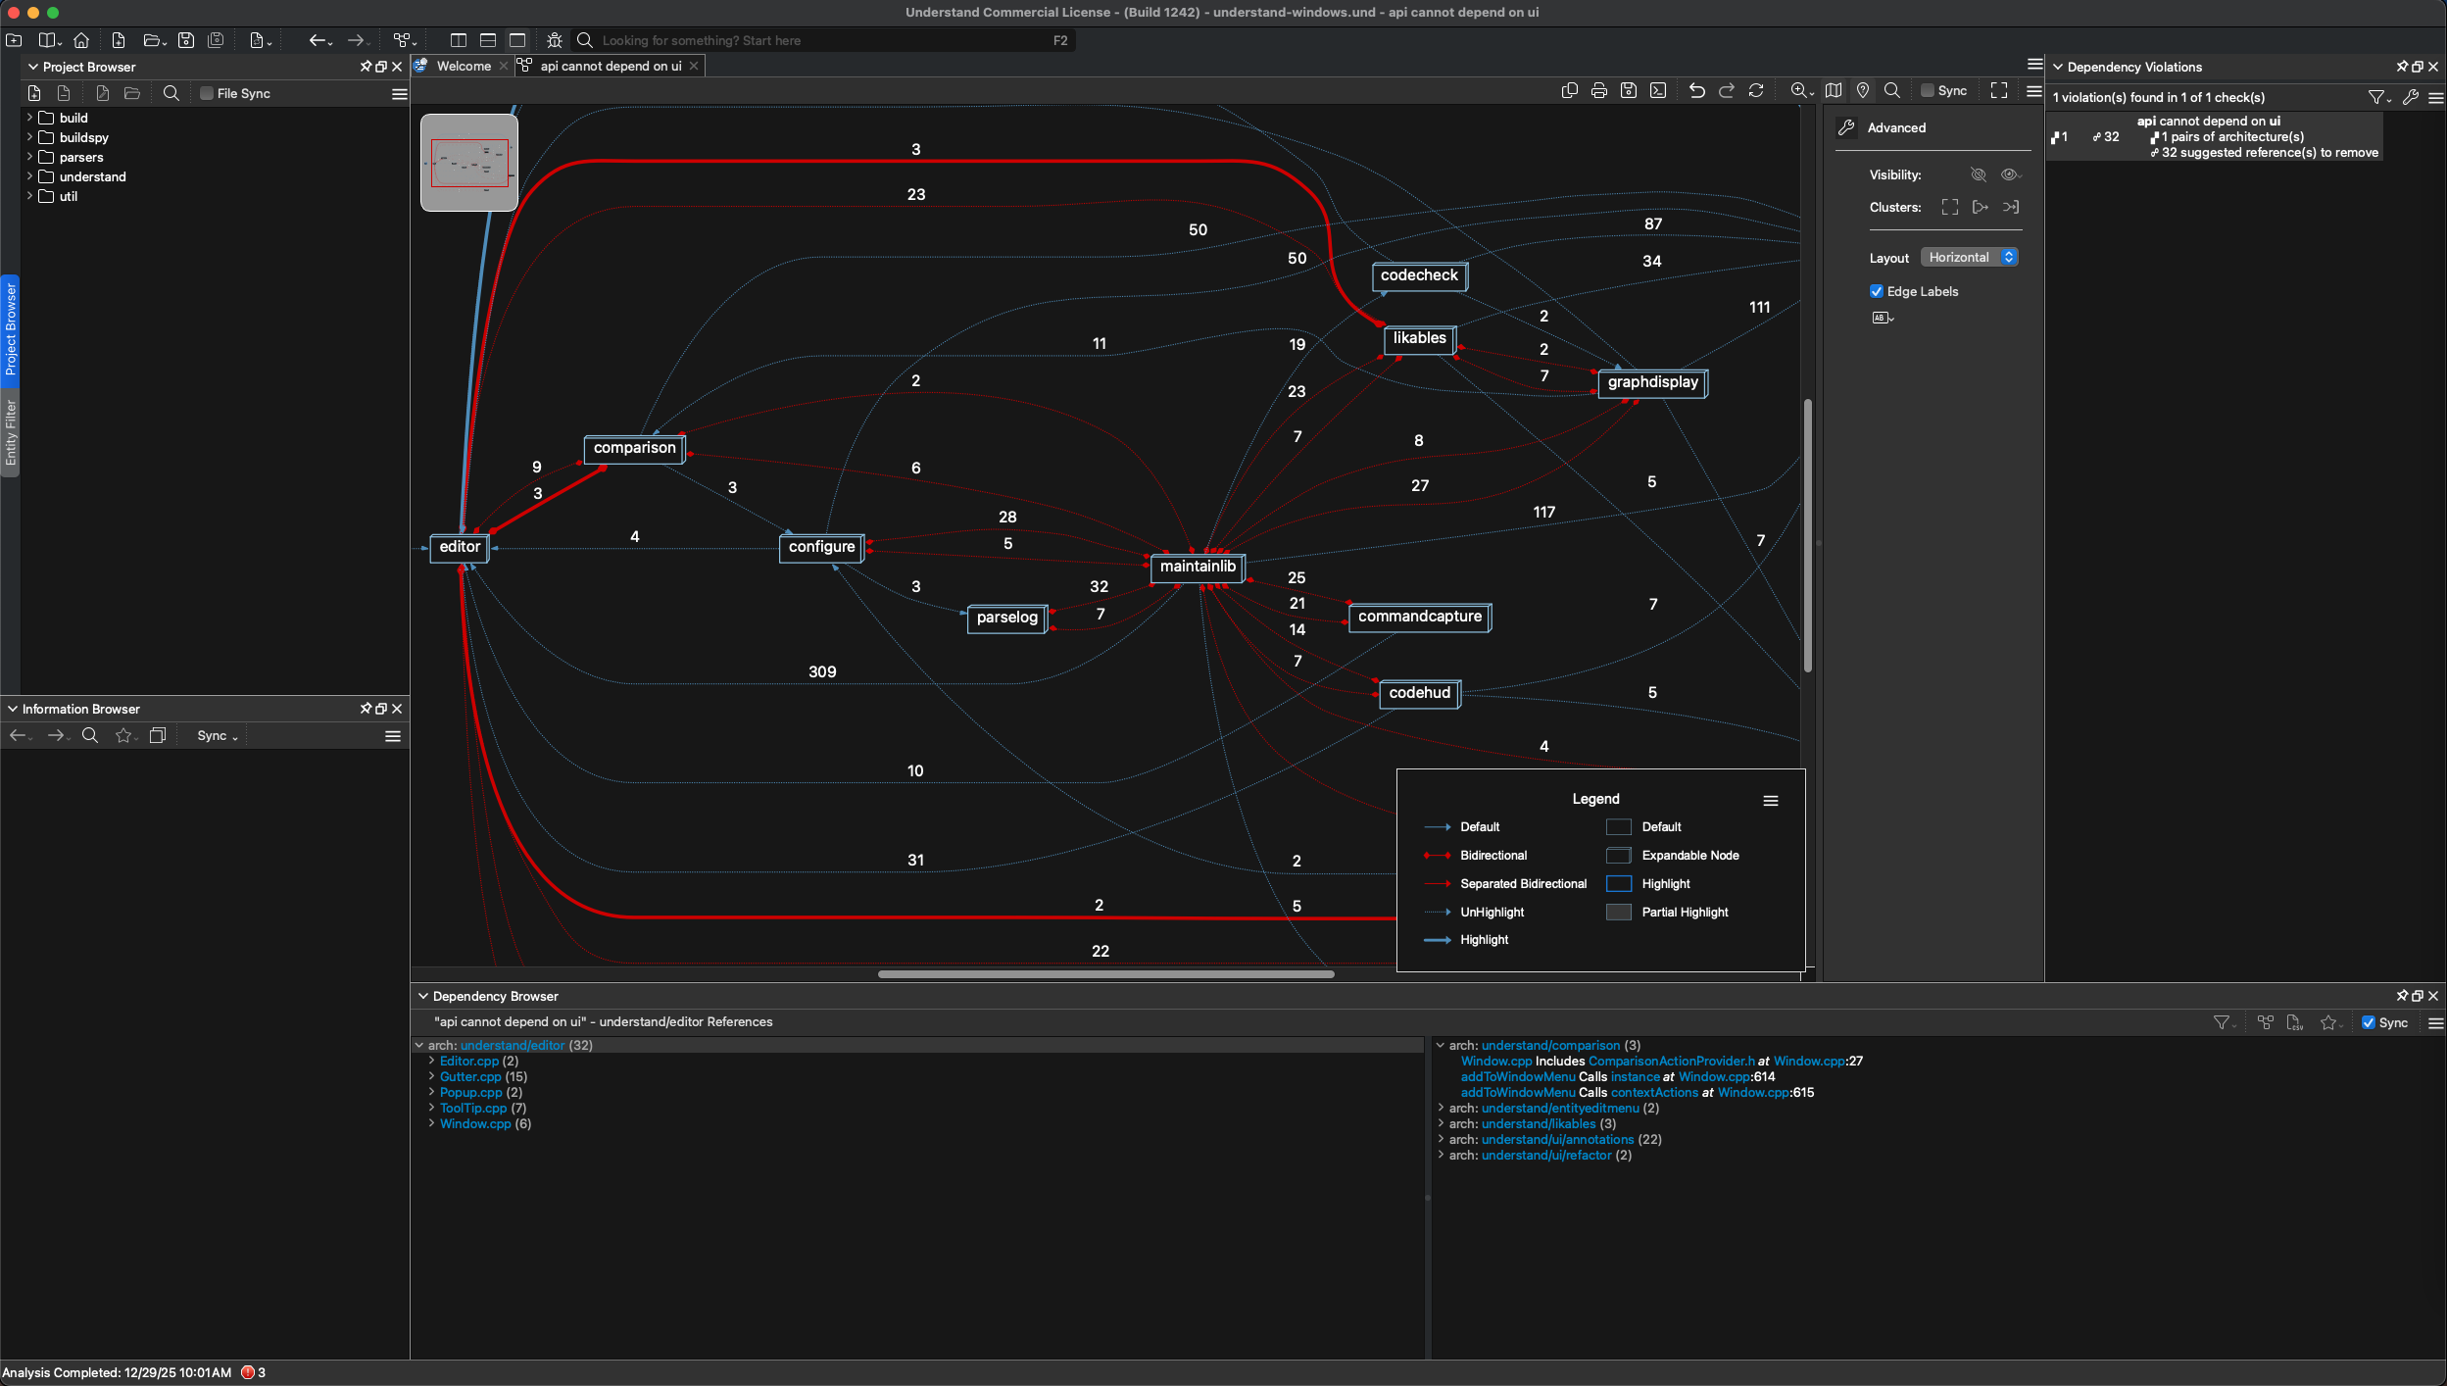Click the Advanced wrench icon
The image size is (2447, 1386).
pyautogui.click(x=1847, y=127)
